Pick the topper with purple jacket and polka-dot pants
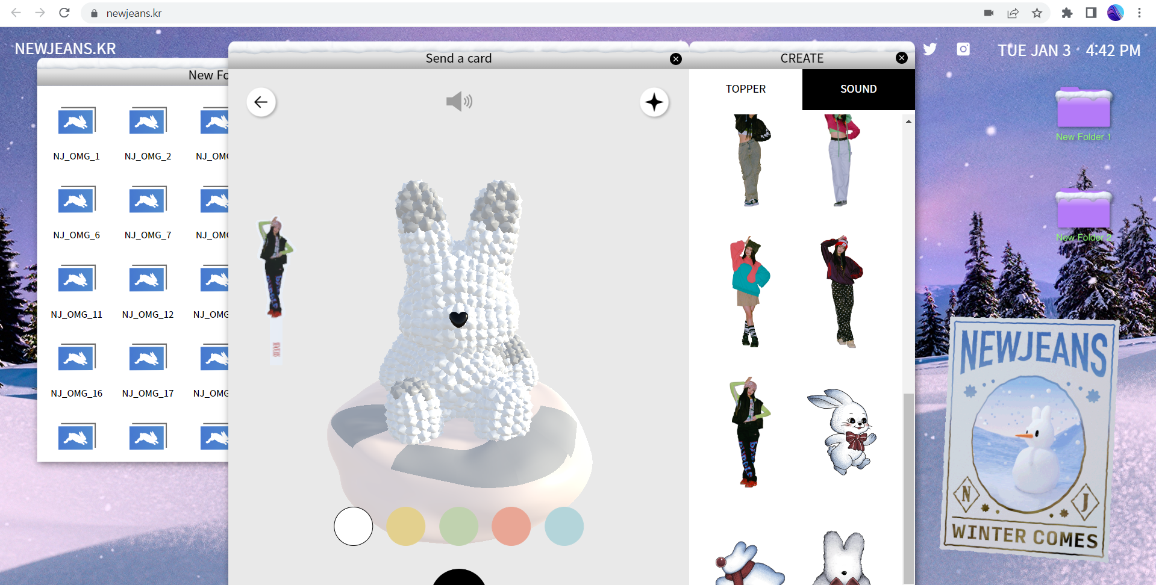Screen dimensions: 1156x585 pyautogui.click(x=842, y=291)
